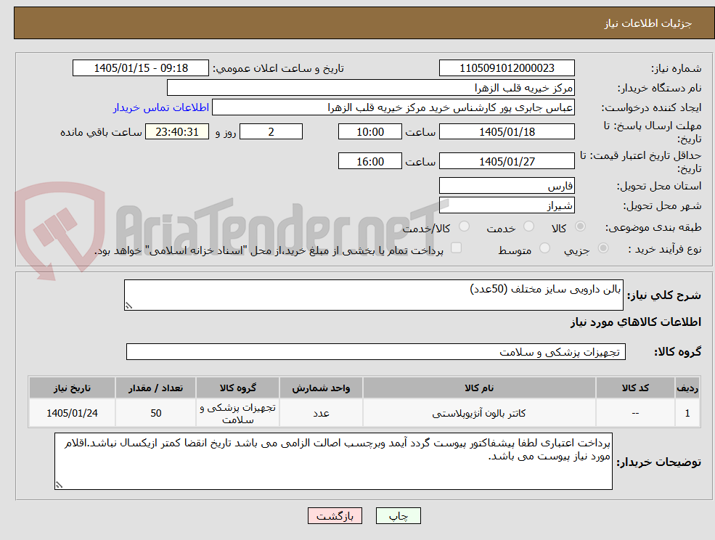Click the price validity time 16:00

369,161
